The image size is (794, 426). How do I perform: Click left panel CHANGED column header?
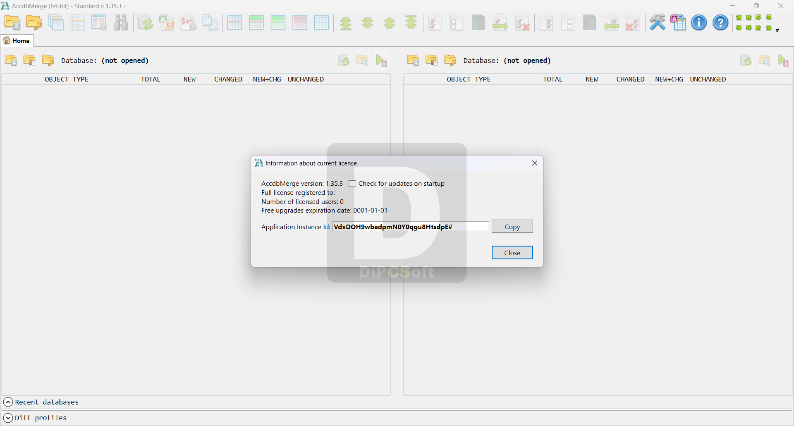228,79
